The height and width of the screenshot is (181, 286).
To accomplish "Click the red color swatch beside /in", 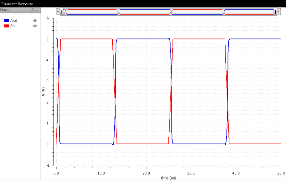I will [7, 26].
